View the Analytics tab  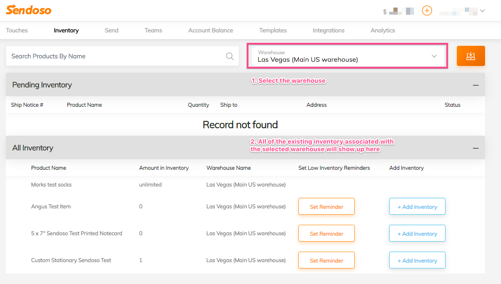pyautogui.click(x=382, y=30)
